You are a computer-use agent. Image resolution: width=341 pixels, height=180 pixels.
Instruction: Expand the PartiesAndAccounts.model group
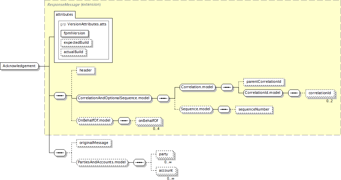point(102,162)
